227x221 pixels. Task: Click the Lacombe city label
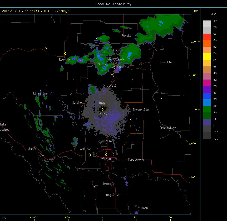coord(119,50)
